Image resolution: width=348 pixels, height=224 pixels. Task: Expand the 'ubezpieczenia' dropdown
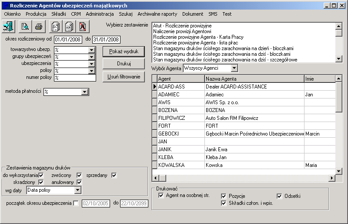(92, 64)
